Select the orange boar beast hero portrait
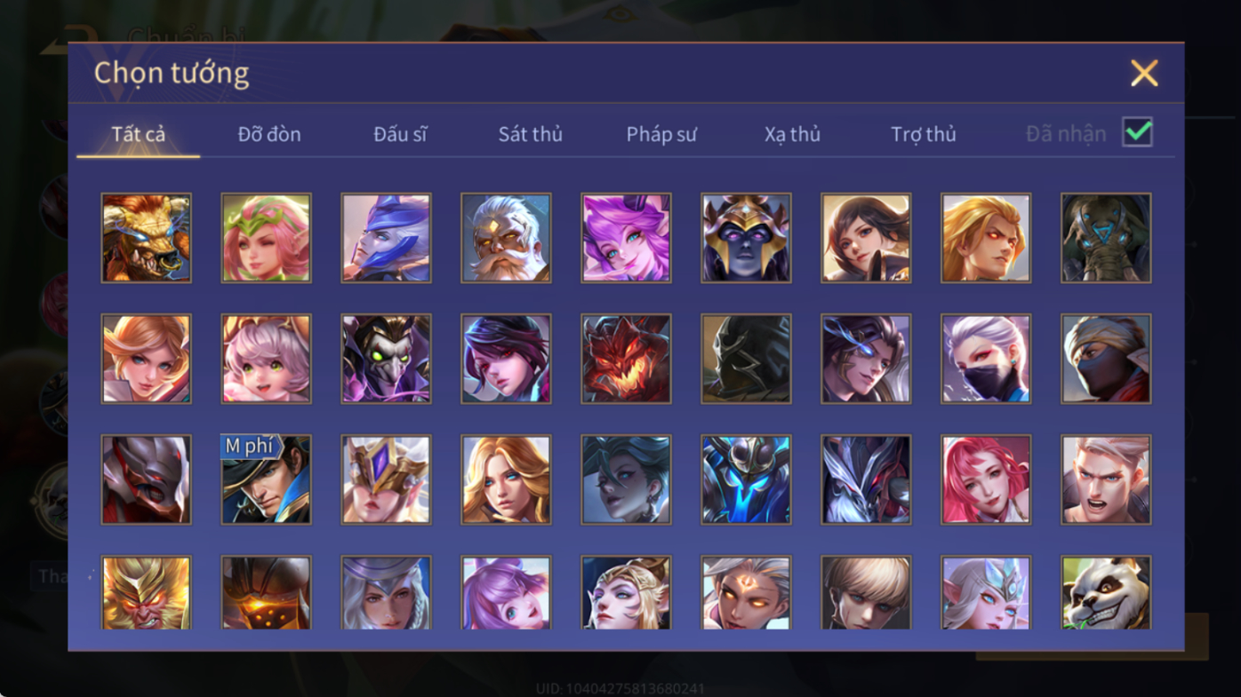Viewport: 1241px width, 697px height. [x=147, y=238]
